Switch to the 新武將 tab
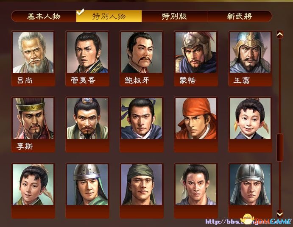293x227 pixels. point(240,16)
